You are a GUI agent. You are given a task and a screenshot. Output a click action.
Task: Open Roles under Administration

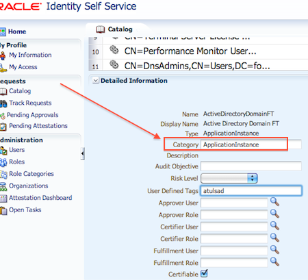pyautogui.click(x=17, y=162)
